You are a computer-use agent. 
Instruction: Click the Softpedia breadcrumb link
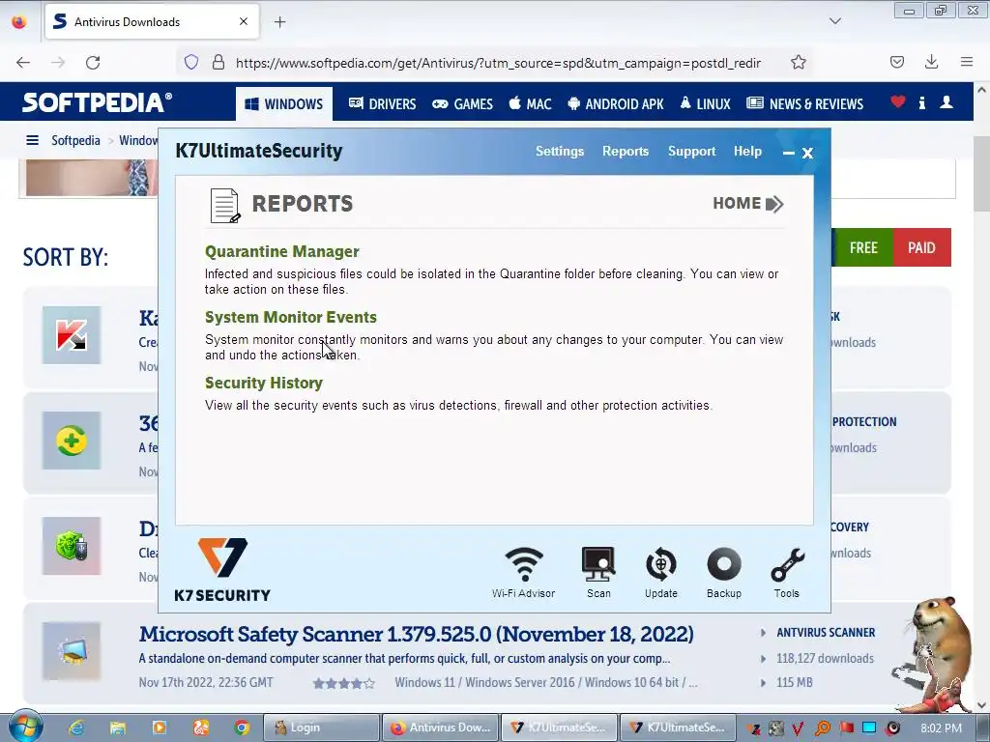(75, 140)
